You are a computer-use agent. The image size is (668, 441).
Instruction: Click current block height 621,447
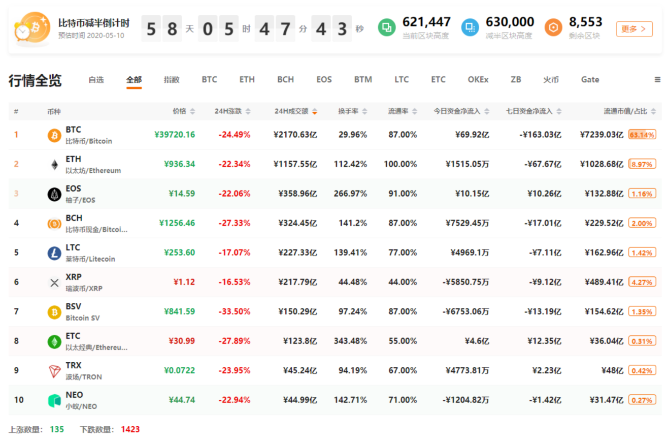(x=426, y=22)
